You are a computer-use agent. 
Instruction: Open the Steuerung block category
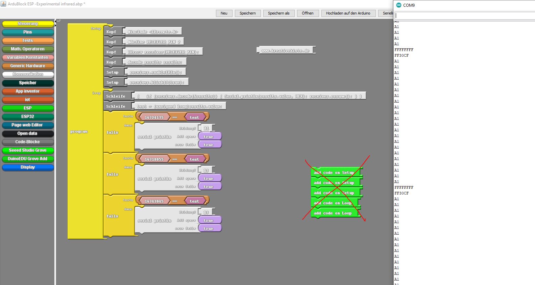(x=28, y=24)
